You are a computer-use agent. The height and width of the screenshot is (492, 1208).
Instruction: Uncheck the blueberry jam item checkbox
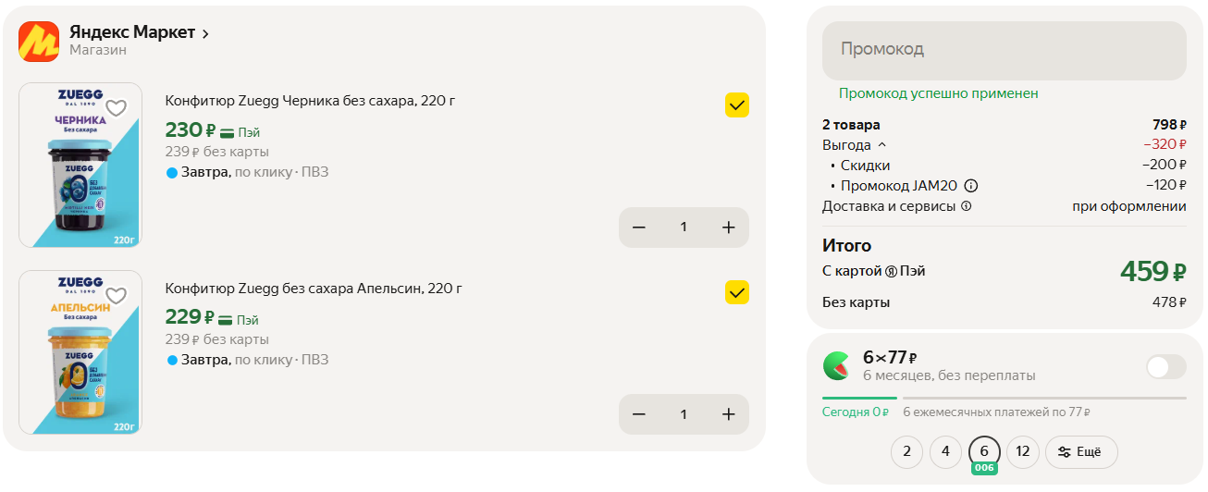point(736,105)
